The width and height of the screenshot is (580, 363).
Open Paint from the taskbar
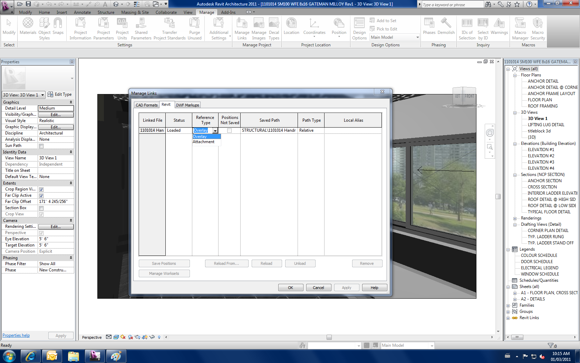click(x=116, y=356)
